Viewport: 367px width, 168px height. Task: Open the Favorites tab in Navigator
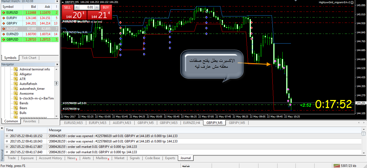[x=30, y=121]
